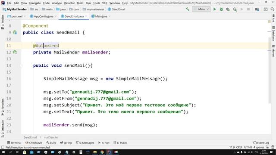Click the tool windows quick-access icon in status bar
The width and height of the screenshot is (276, 155).
[x=3, y=147]
